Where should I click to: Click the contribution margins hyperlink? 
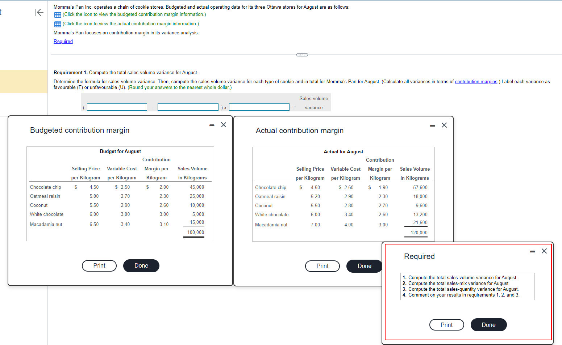click(476, 82)
